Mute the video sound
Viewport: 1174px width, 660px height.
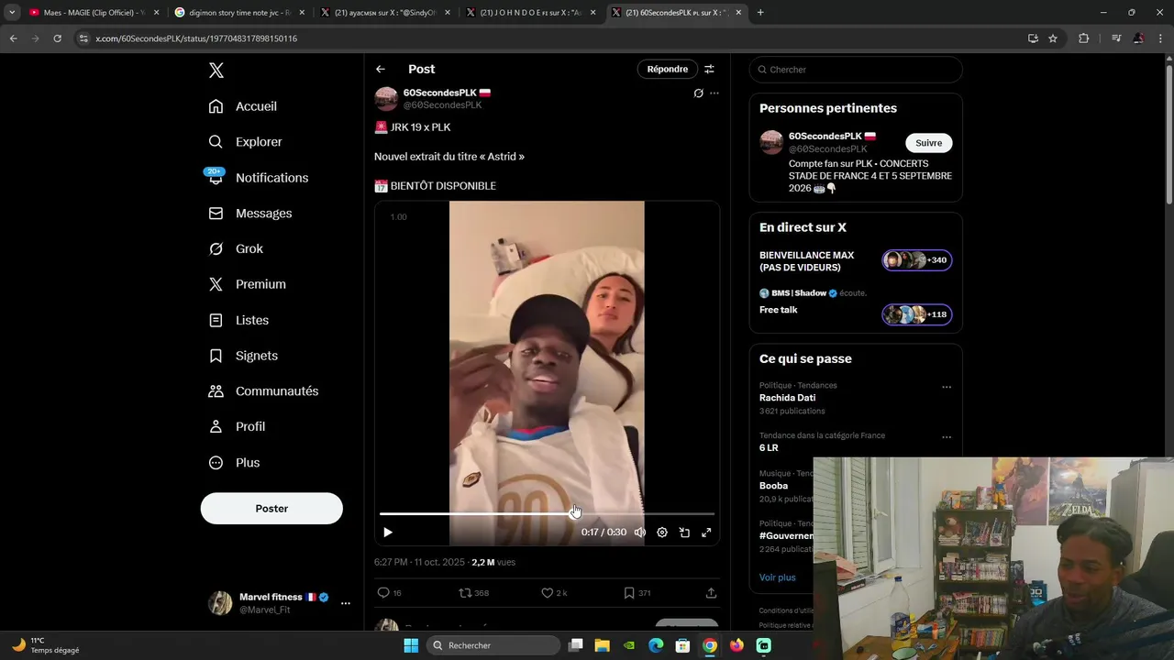pos(639,533)
